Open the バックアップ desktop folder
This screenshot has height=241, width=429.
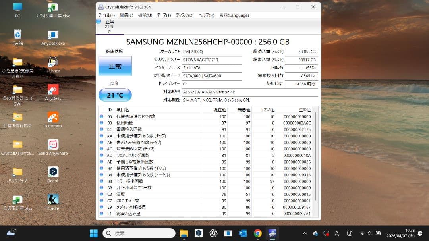tap(17, 175)
